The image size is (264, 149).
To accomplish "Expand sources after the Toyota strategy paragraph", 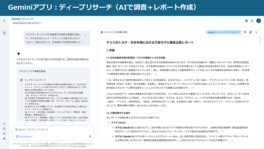I will (193, 88).
